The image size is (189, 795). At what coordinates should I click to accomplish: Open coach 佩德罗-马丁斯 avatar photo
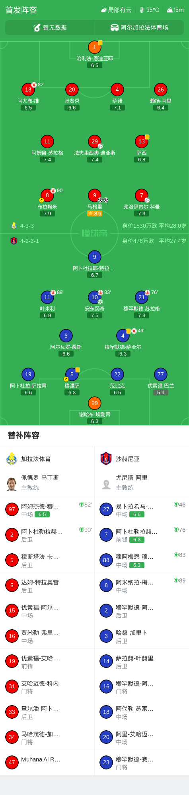tap(12, 484)
